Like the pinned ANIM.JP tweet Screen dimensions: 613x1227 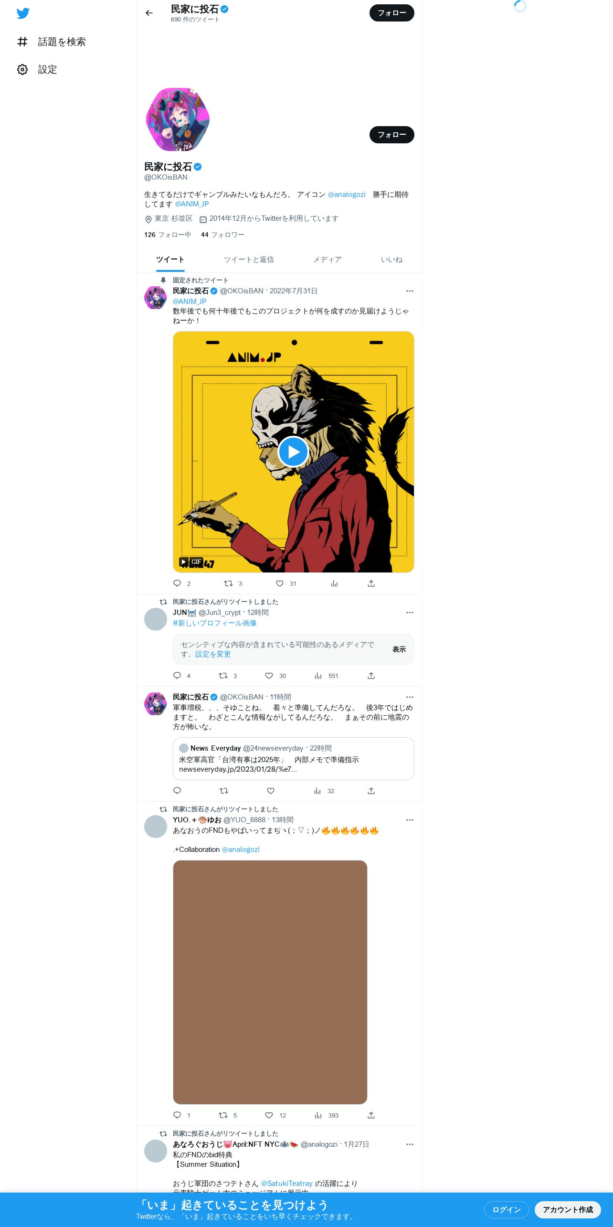coord(280,583)
